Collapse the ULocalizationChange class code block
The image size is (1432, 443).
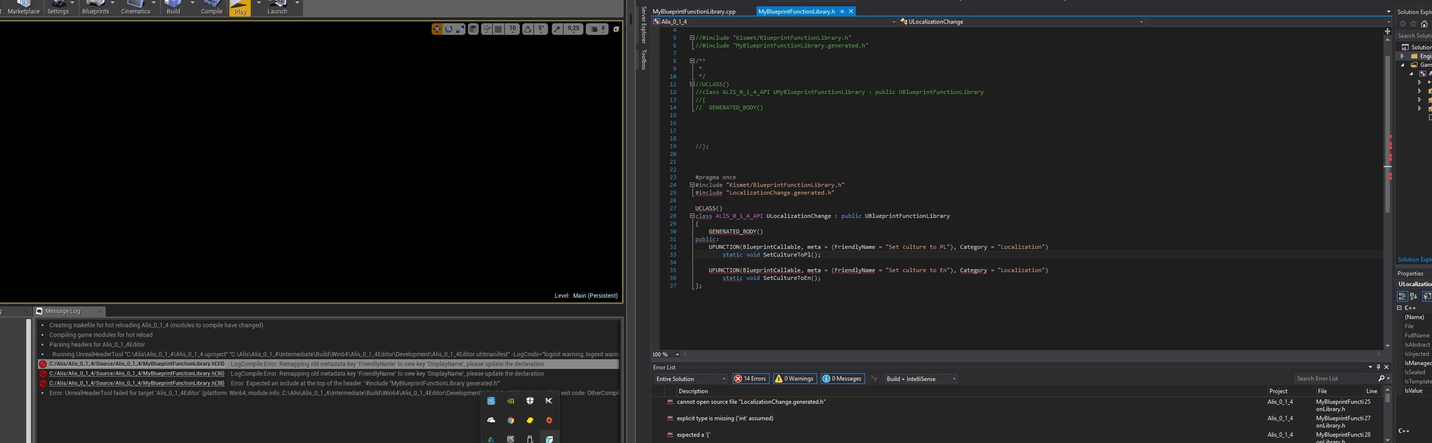click(692, 216)
